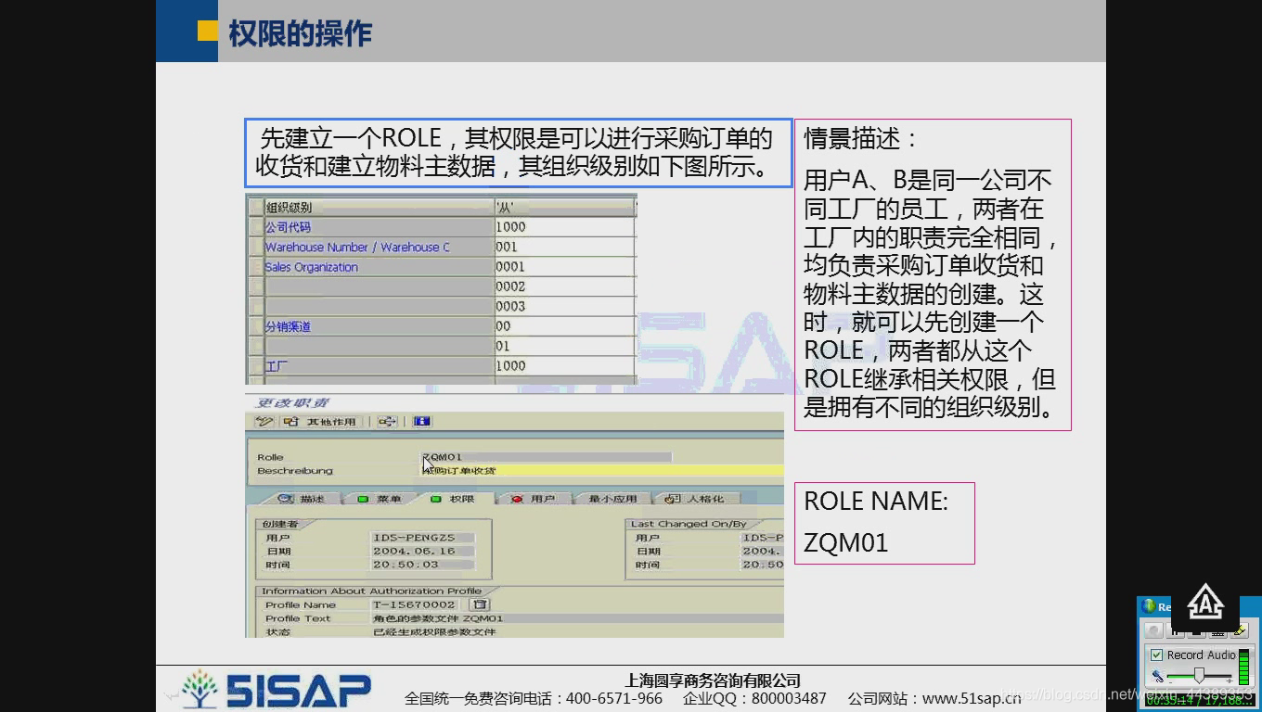Click the recorder's round record button
This screenshot has width=1262, height=712.
click(x=1153, y=631)
